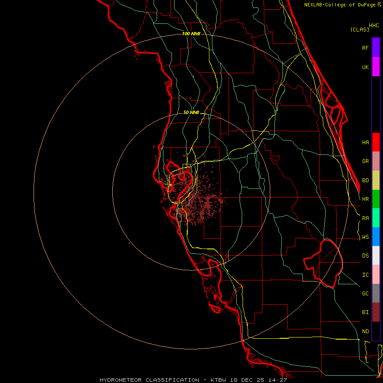
Task: Click the 14:27 timestamp in the footer
Action: (x=279, y=380)
